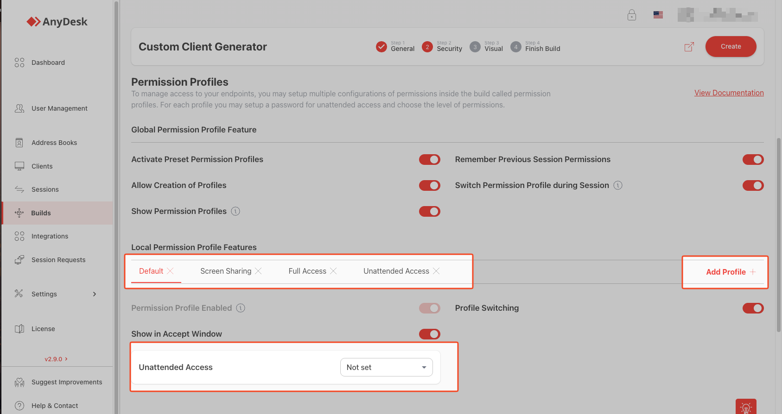Screen dimensions: 782x414
Task: Click the Address Books icon
Action: (19, 143)
